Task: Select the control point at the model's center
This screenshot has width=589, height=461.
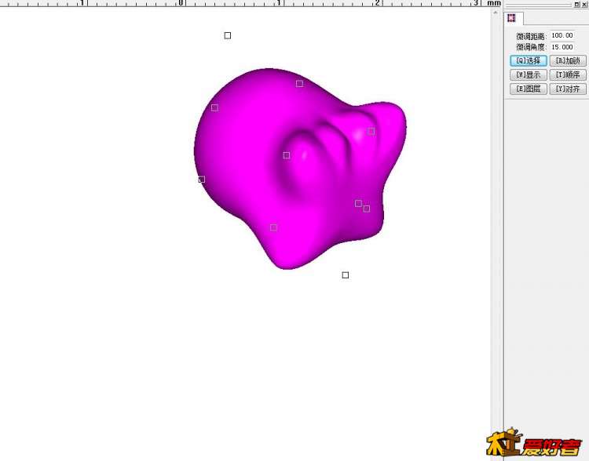Action: click(287, 155)
